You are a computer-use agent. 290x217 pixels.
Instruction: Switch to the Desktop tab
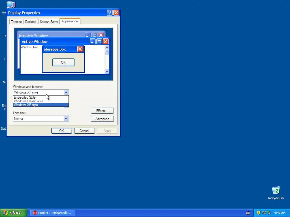tap(31, 21)
